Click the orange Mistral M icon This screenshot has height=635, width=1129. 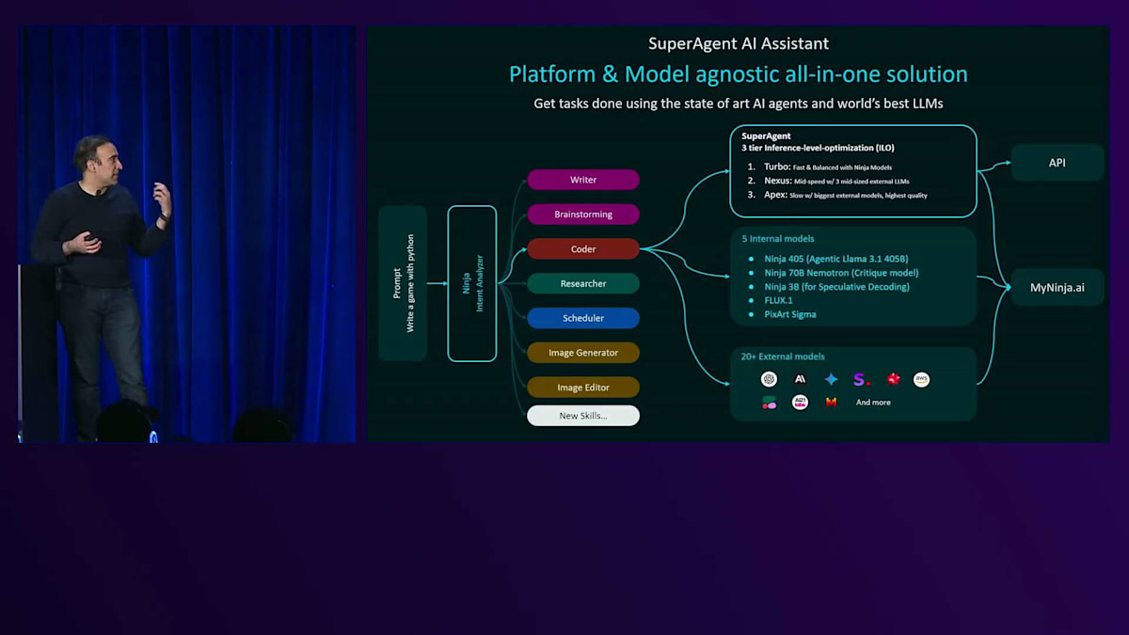[831, 403]
